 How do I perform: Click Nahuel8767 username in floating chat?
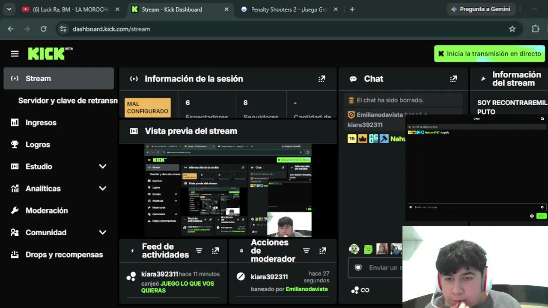[433, 133]
